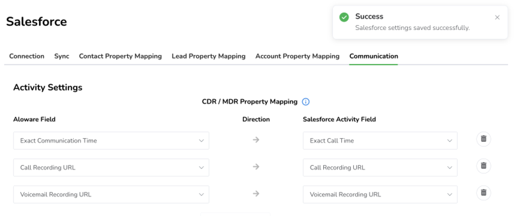Click 'Salesforce settings saved successfully.' message
Screen dimensions: 514x216
click(x=413, y=28)
